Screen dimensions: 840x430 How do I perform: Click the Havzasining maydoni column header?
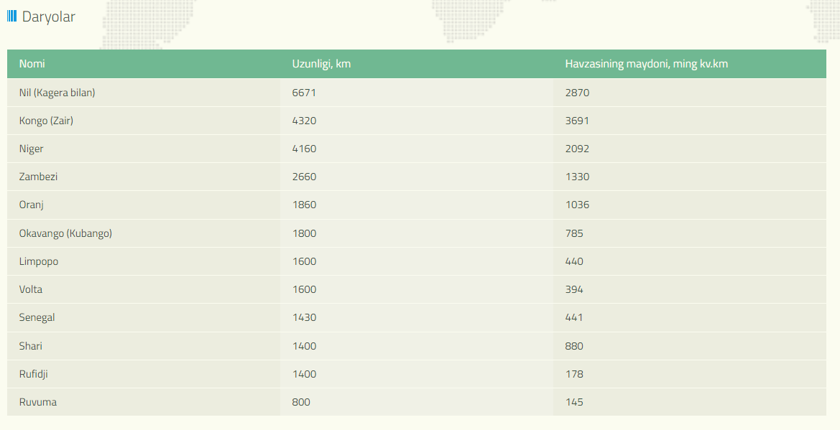646,64
